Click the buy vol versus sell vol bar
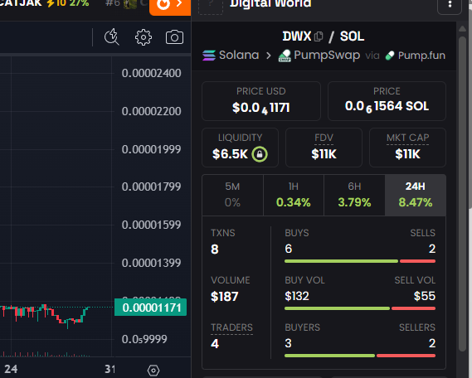 (x=360, y=308)
